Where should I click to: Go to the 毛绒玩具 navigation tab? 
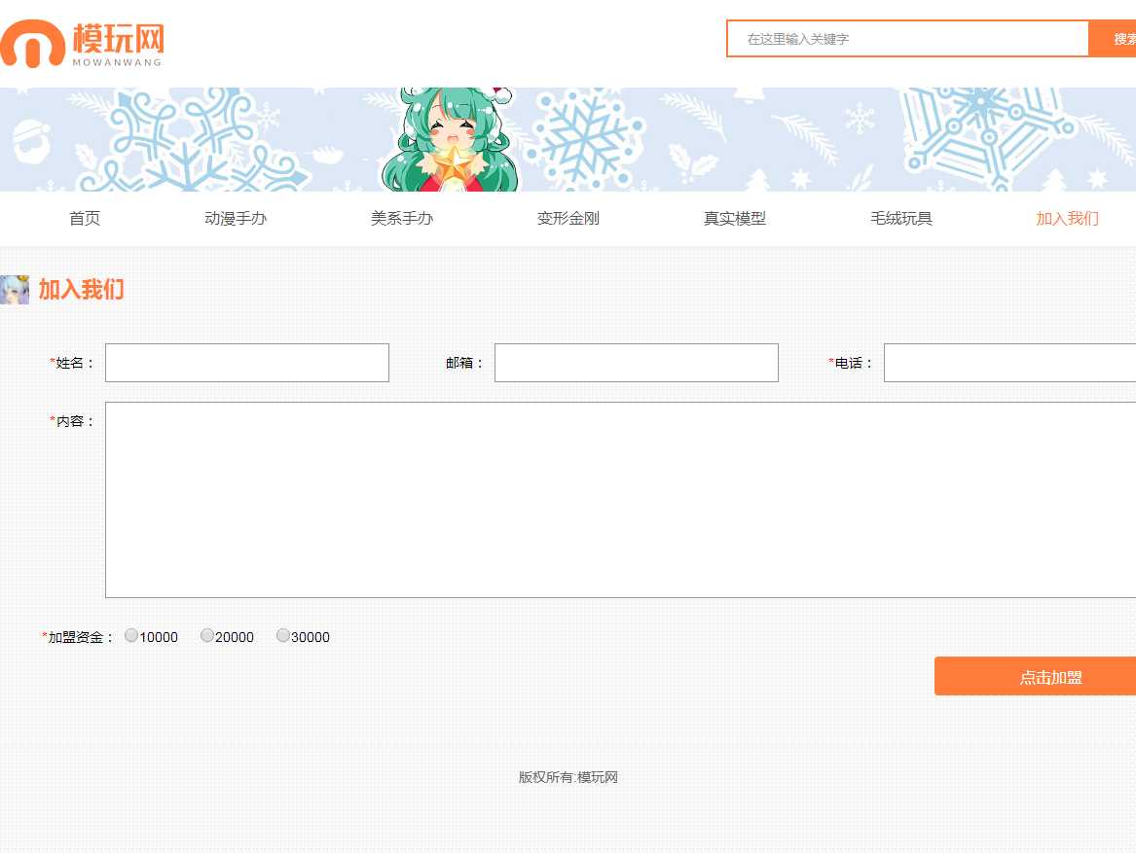tap(901, 219)
